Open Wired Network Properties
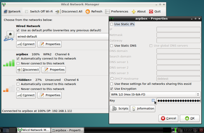 pyautogui.click(x=50, y=44)
